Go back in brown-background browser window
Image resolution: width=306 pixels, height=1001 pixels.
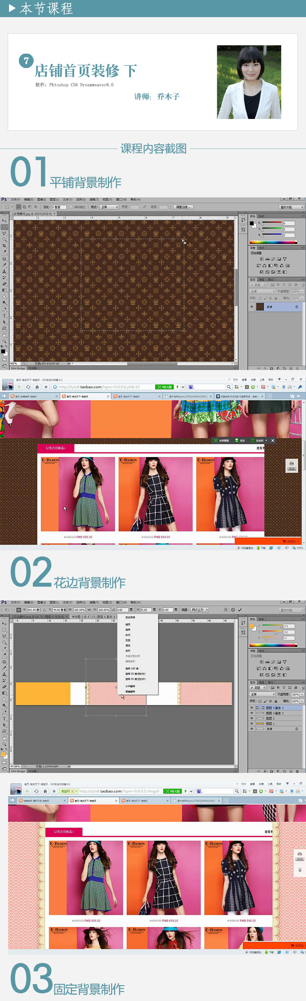click(x=19, y=387)
